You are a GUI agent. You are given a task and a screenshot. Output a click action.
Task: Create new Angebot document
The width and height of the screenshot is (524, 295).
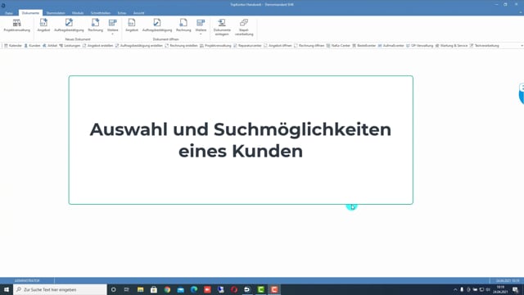point(43,25)
